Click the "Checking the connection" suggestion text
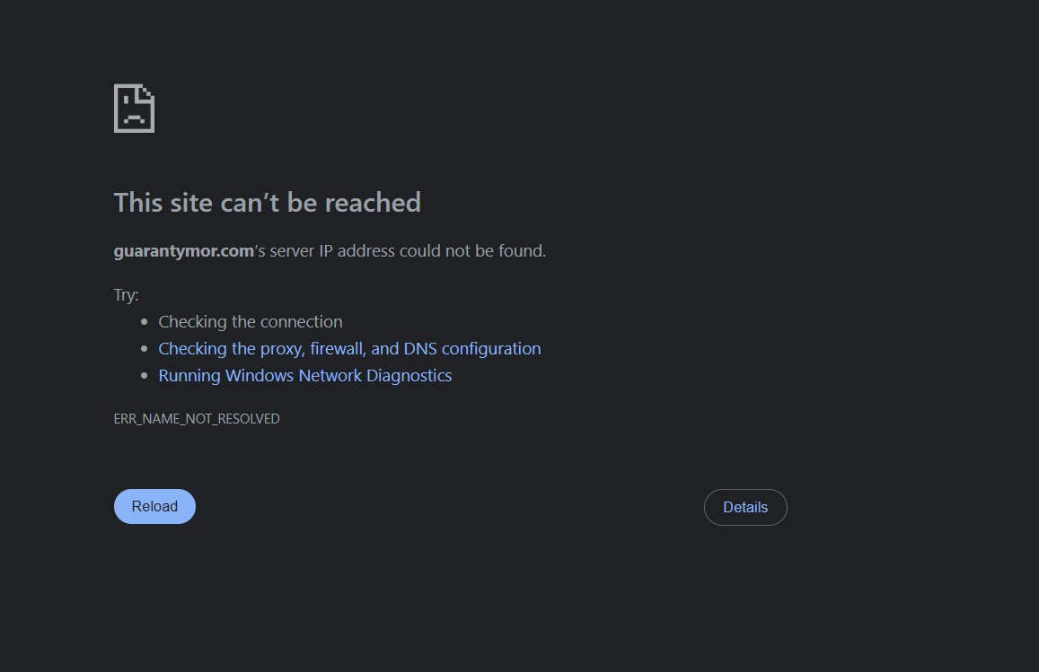 251,321
